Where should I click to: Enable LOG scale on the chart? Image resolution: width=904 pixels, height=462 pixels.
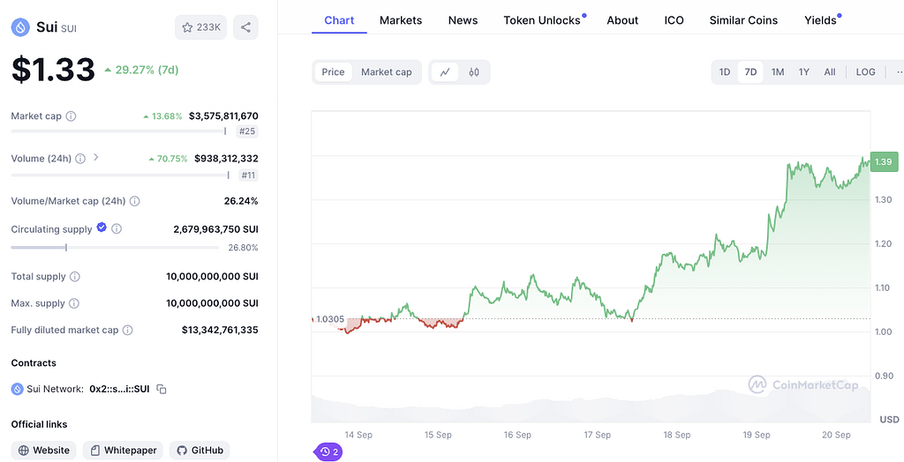865,72
